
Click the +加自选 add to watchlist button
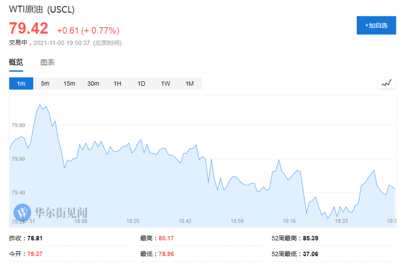coord(376,25)
